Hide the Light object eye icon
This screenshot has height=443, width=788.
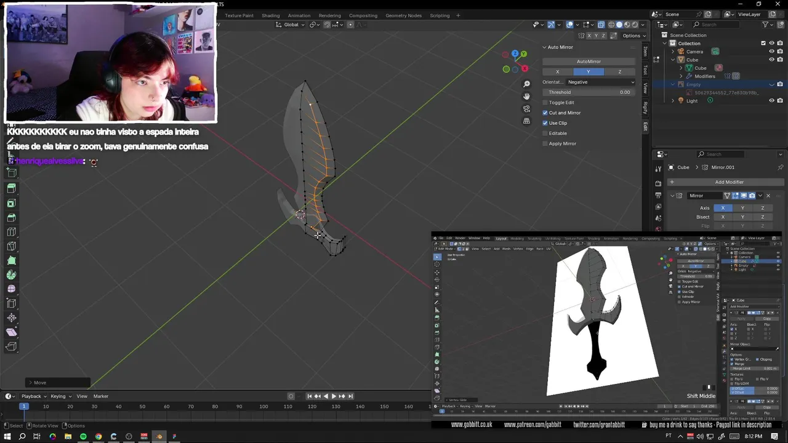(x=771, y=101)
